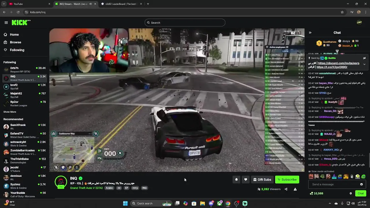Select the Arabic tag
The width and height of the screenshot is (370, 208).
tap(110, 188)
